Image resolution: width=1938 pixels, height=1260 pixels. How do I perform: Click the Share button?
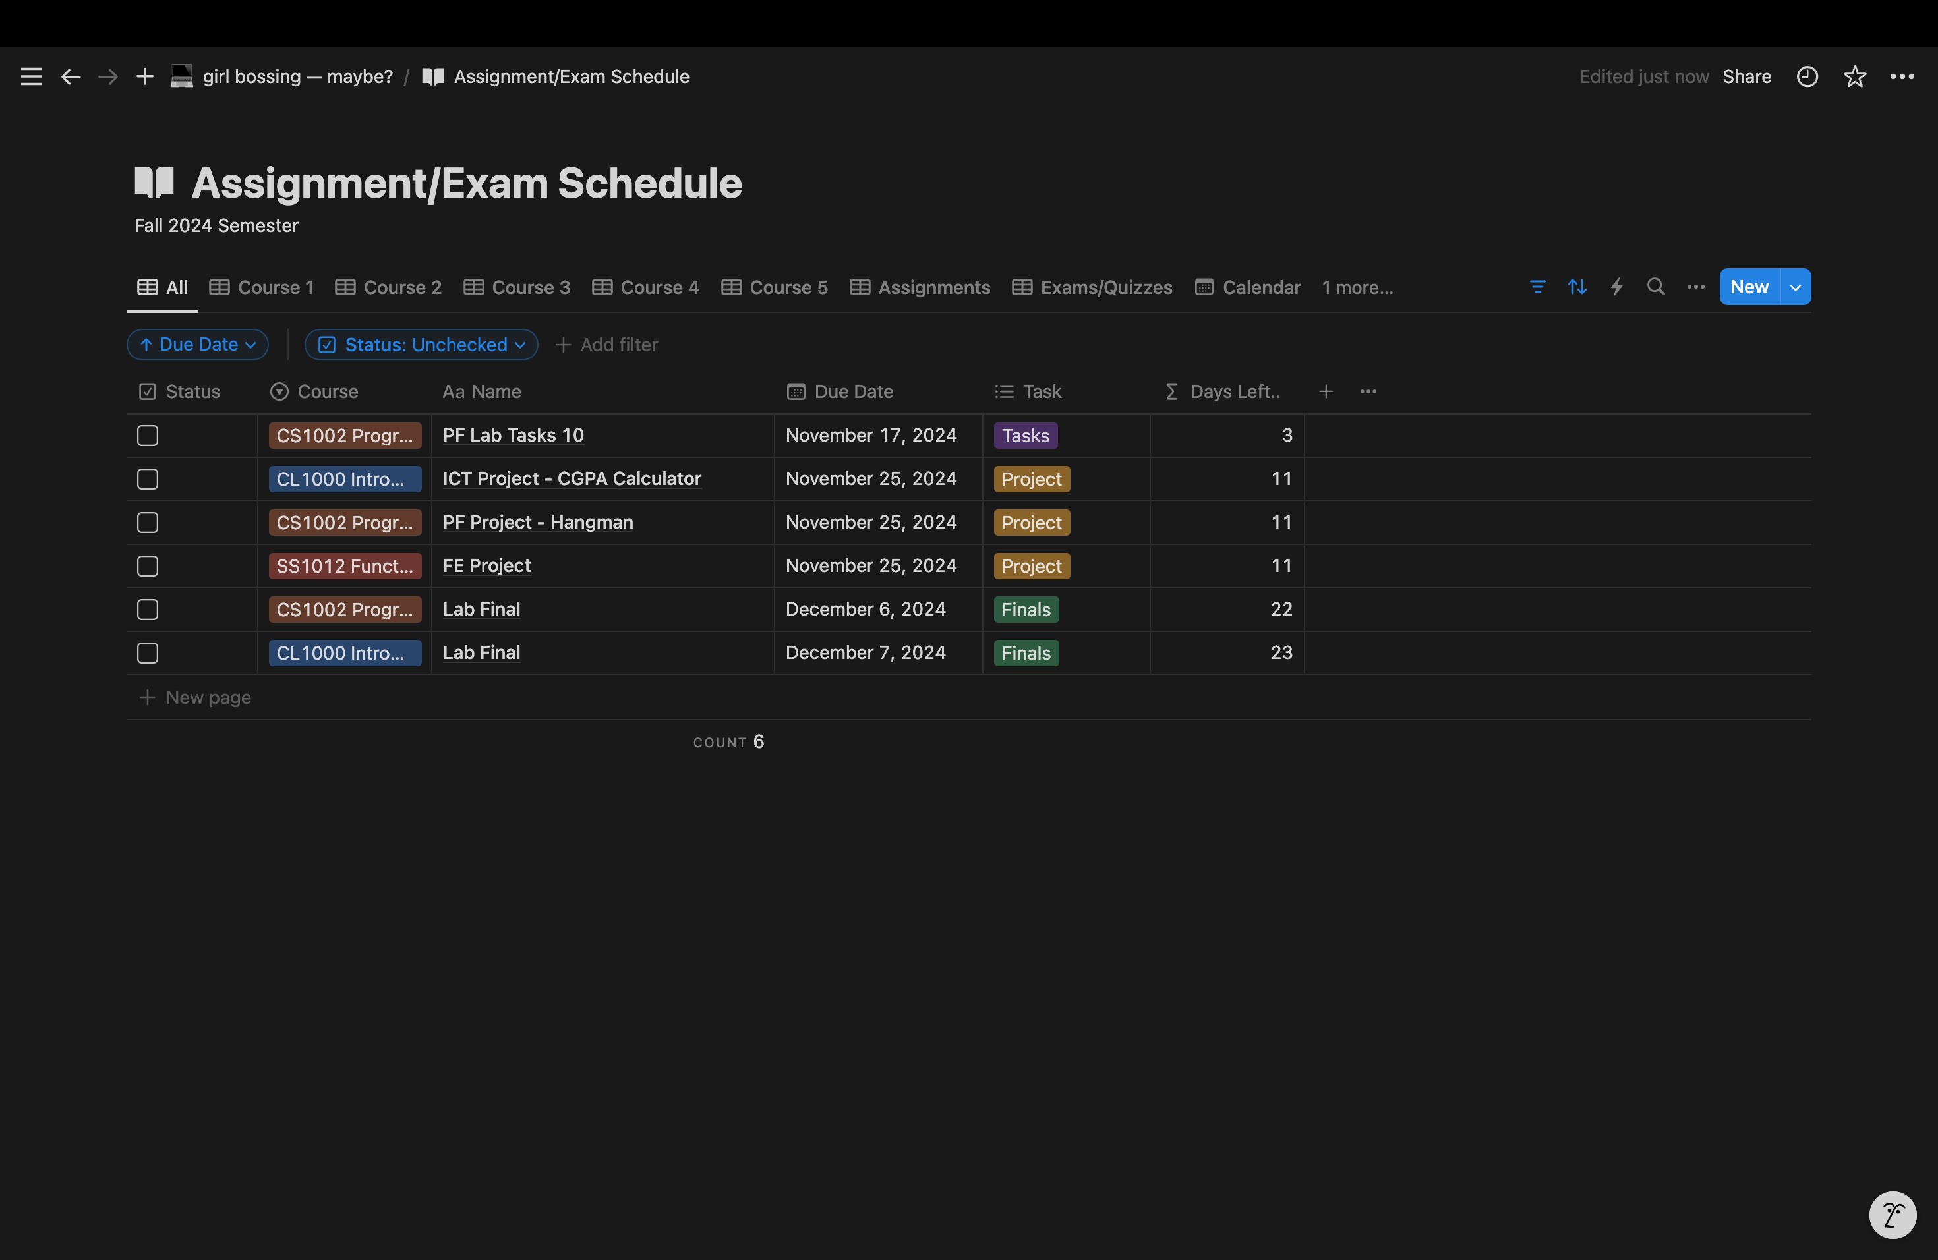coord(1747,76)
